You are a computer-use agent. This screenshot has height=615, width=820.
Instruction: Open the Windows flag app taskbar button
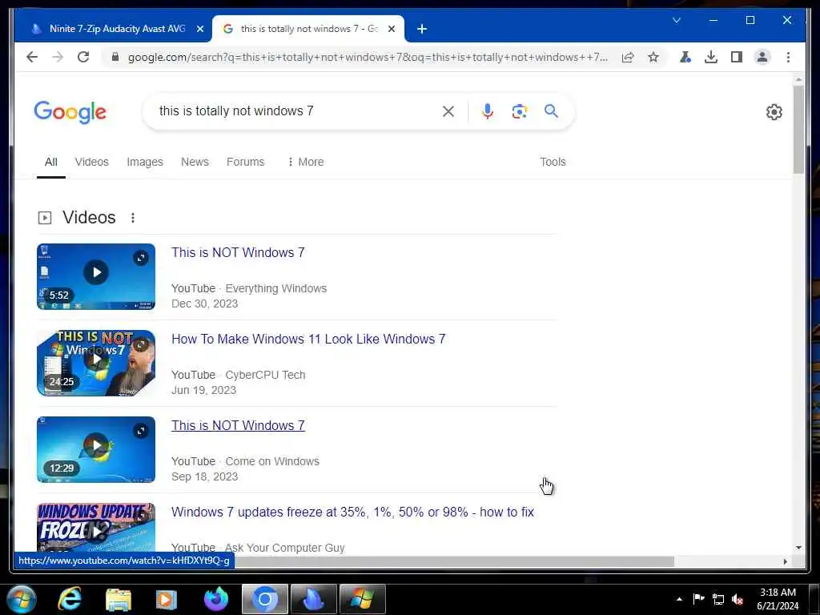click(x=363, y=599)
